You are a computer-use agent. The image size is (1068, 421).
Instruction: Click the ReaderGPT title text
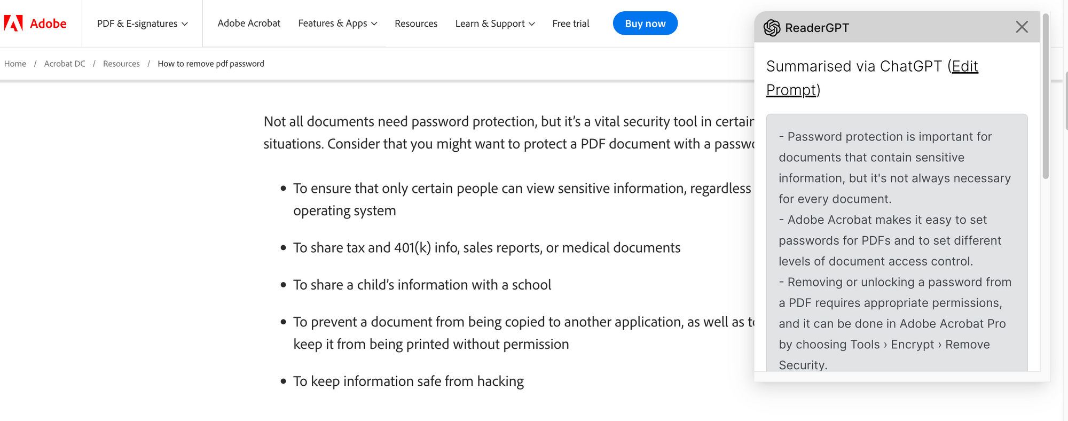(816, 28)
